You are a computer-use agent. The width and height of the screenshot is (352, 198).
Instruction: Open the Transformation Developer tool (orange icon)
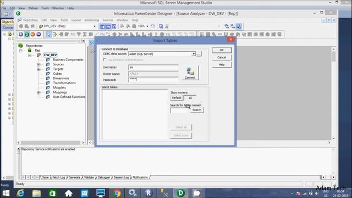(x=33, y=34)
